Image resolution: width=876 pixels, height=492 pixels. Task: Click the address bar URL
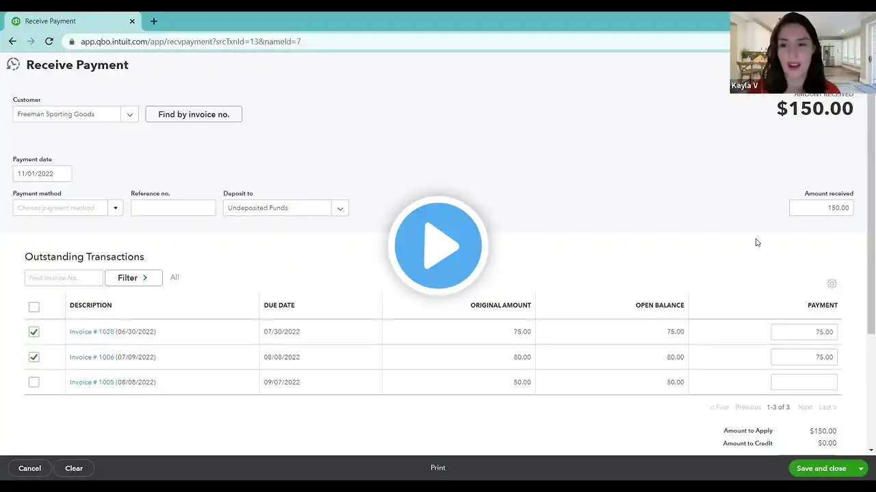point(191,42)
